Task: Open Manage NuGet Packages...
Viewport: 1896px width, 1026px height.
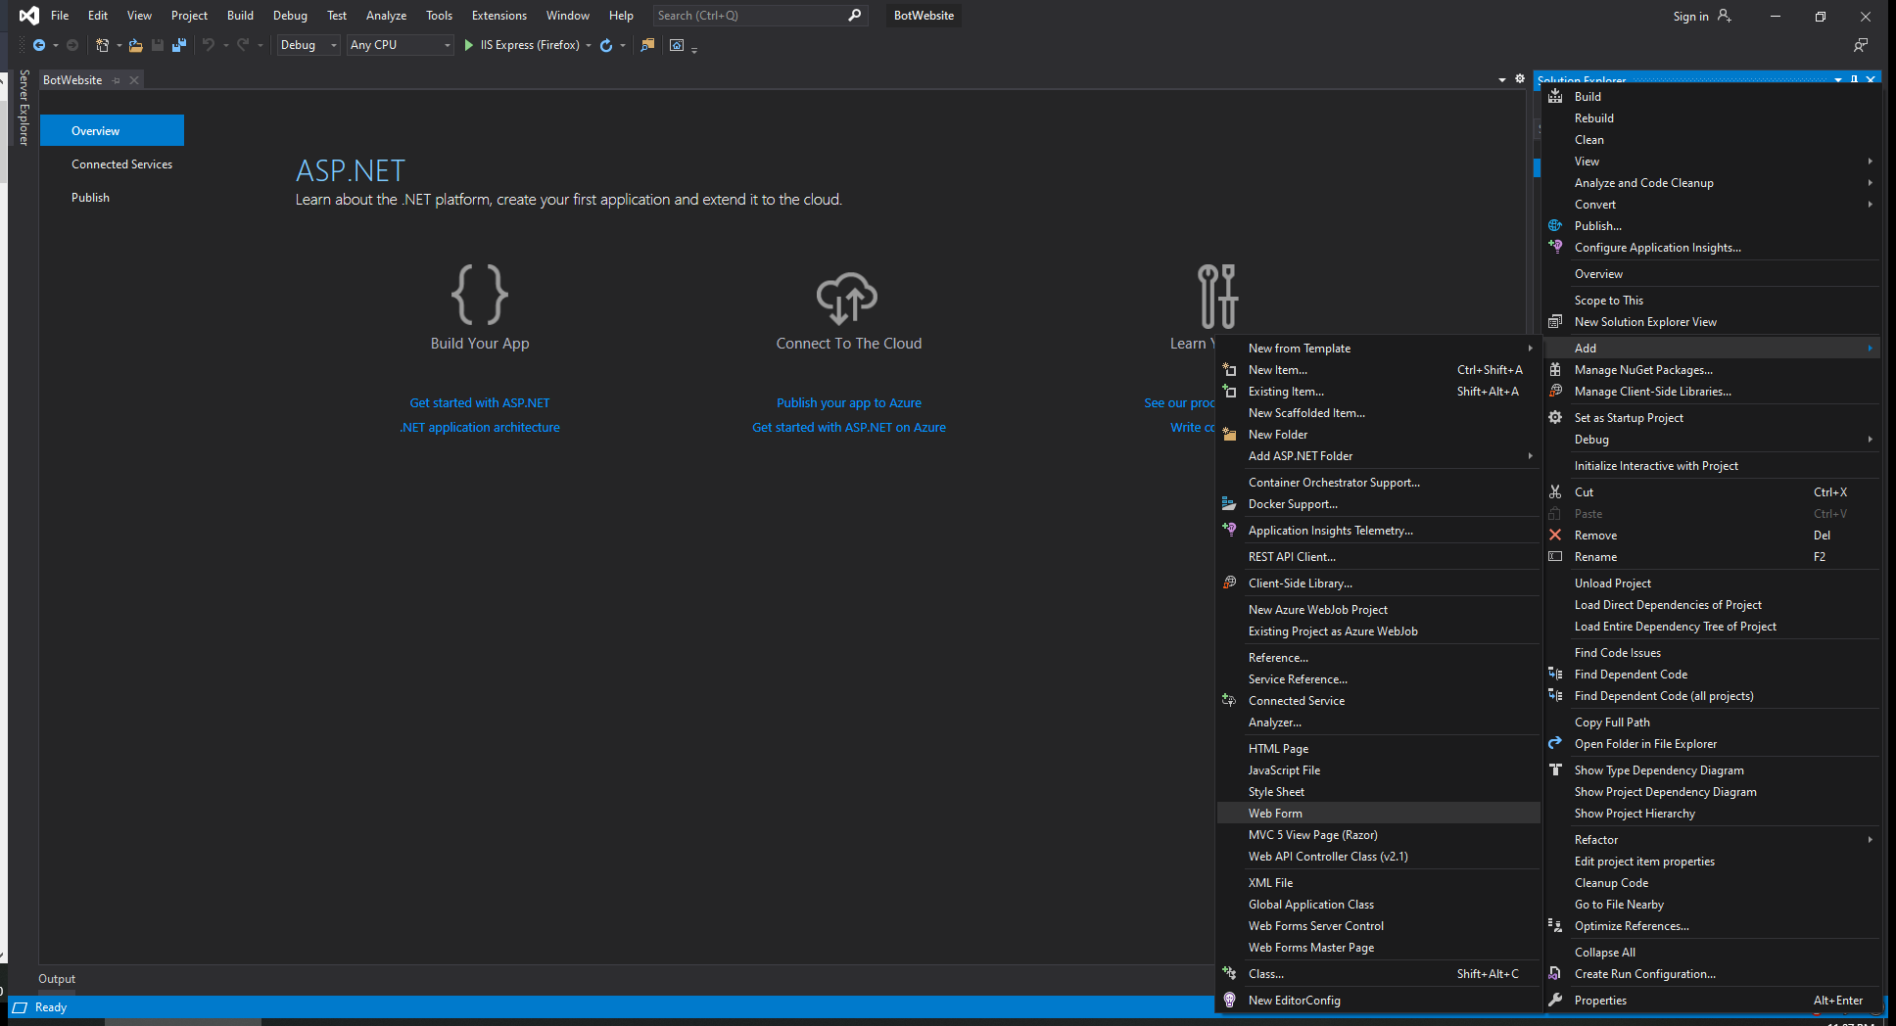Action: 1711,370
